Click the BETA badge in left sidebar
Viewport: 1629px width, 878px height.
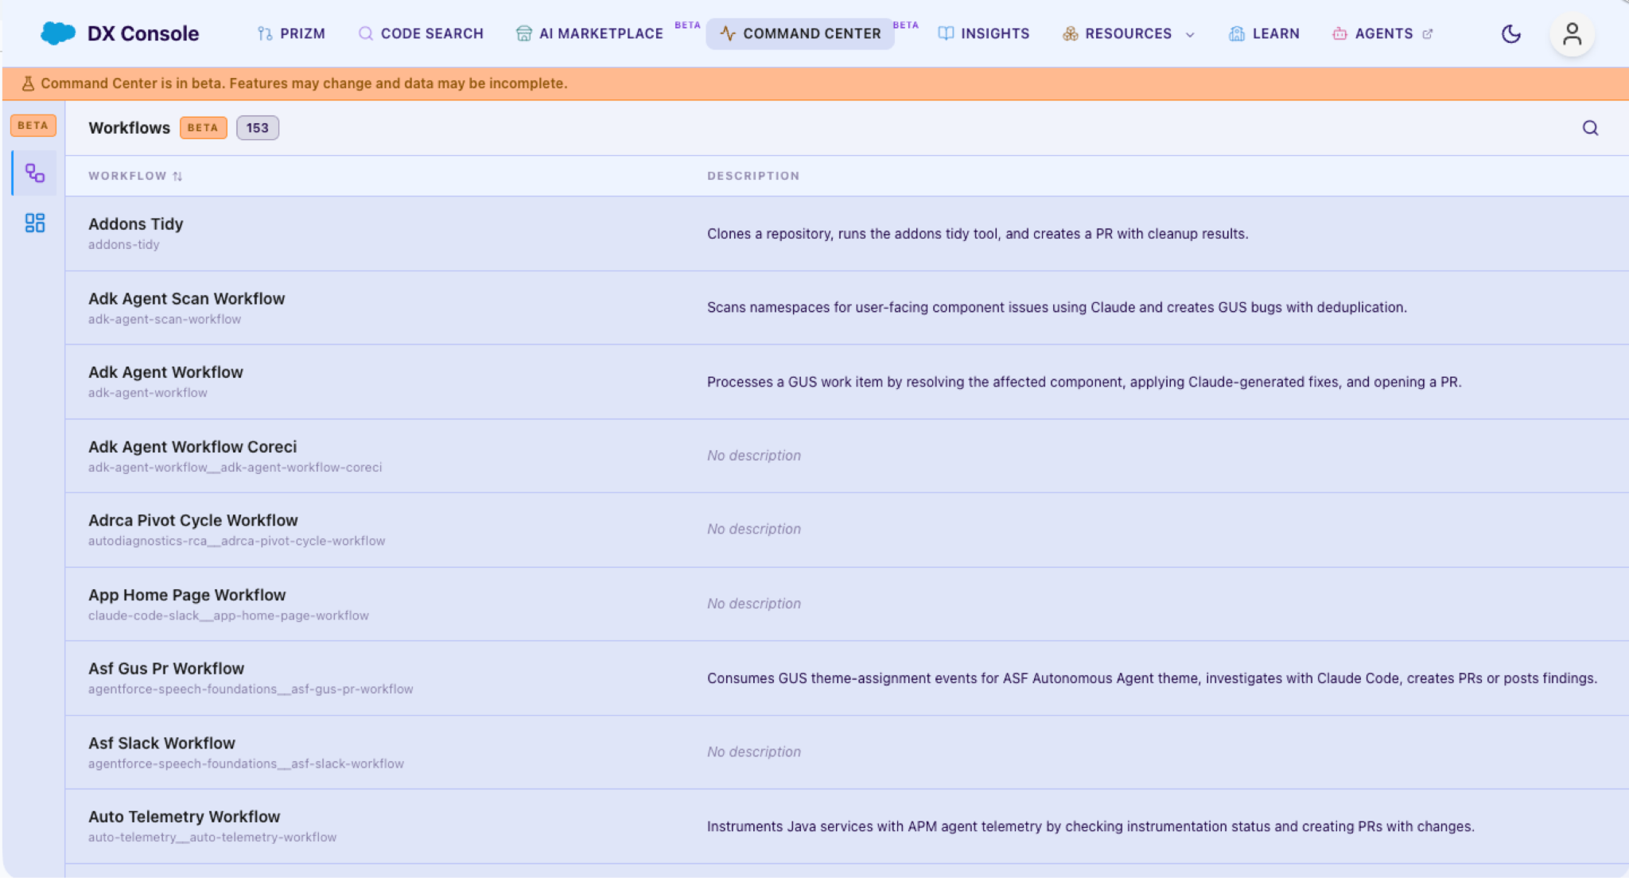coord(33,125)
